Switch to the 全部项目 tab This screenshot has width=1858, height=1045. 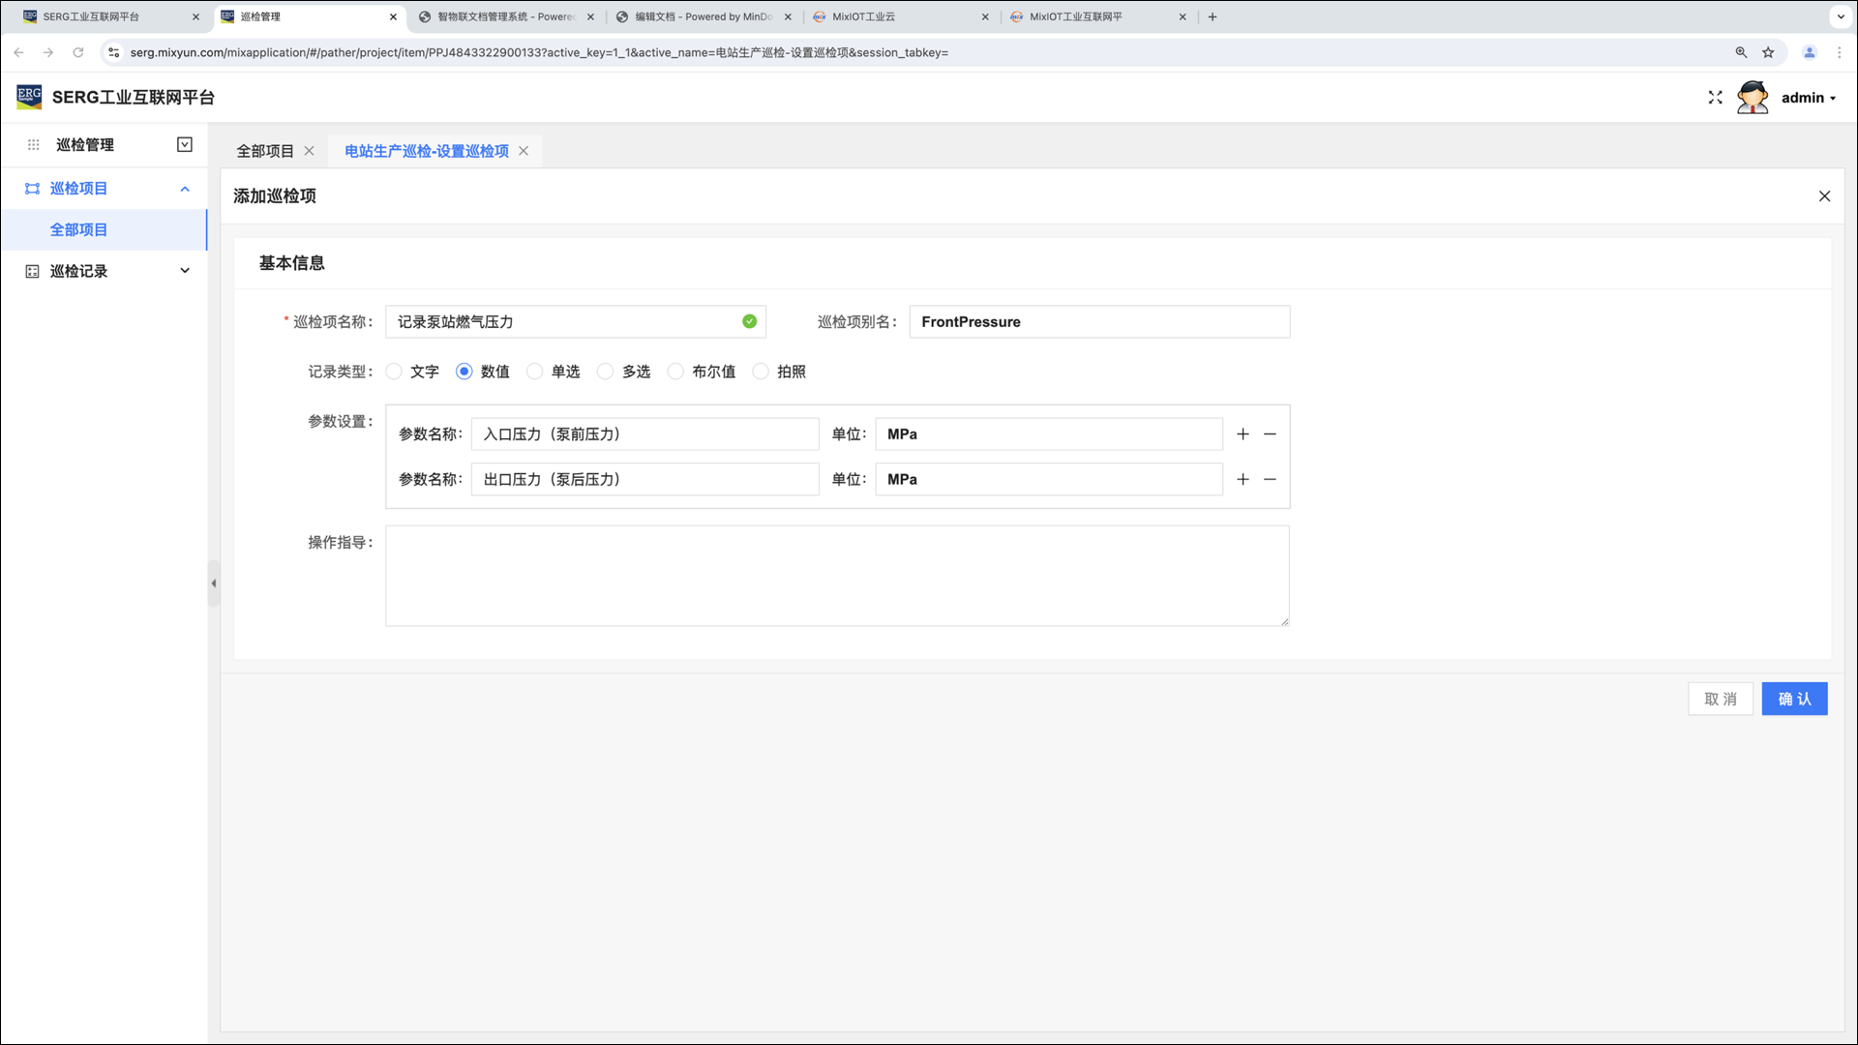coord(265,151)
